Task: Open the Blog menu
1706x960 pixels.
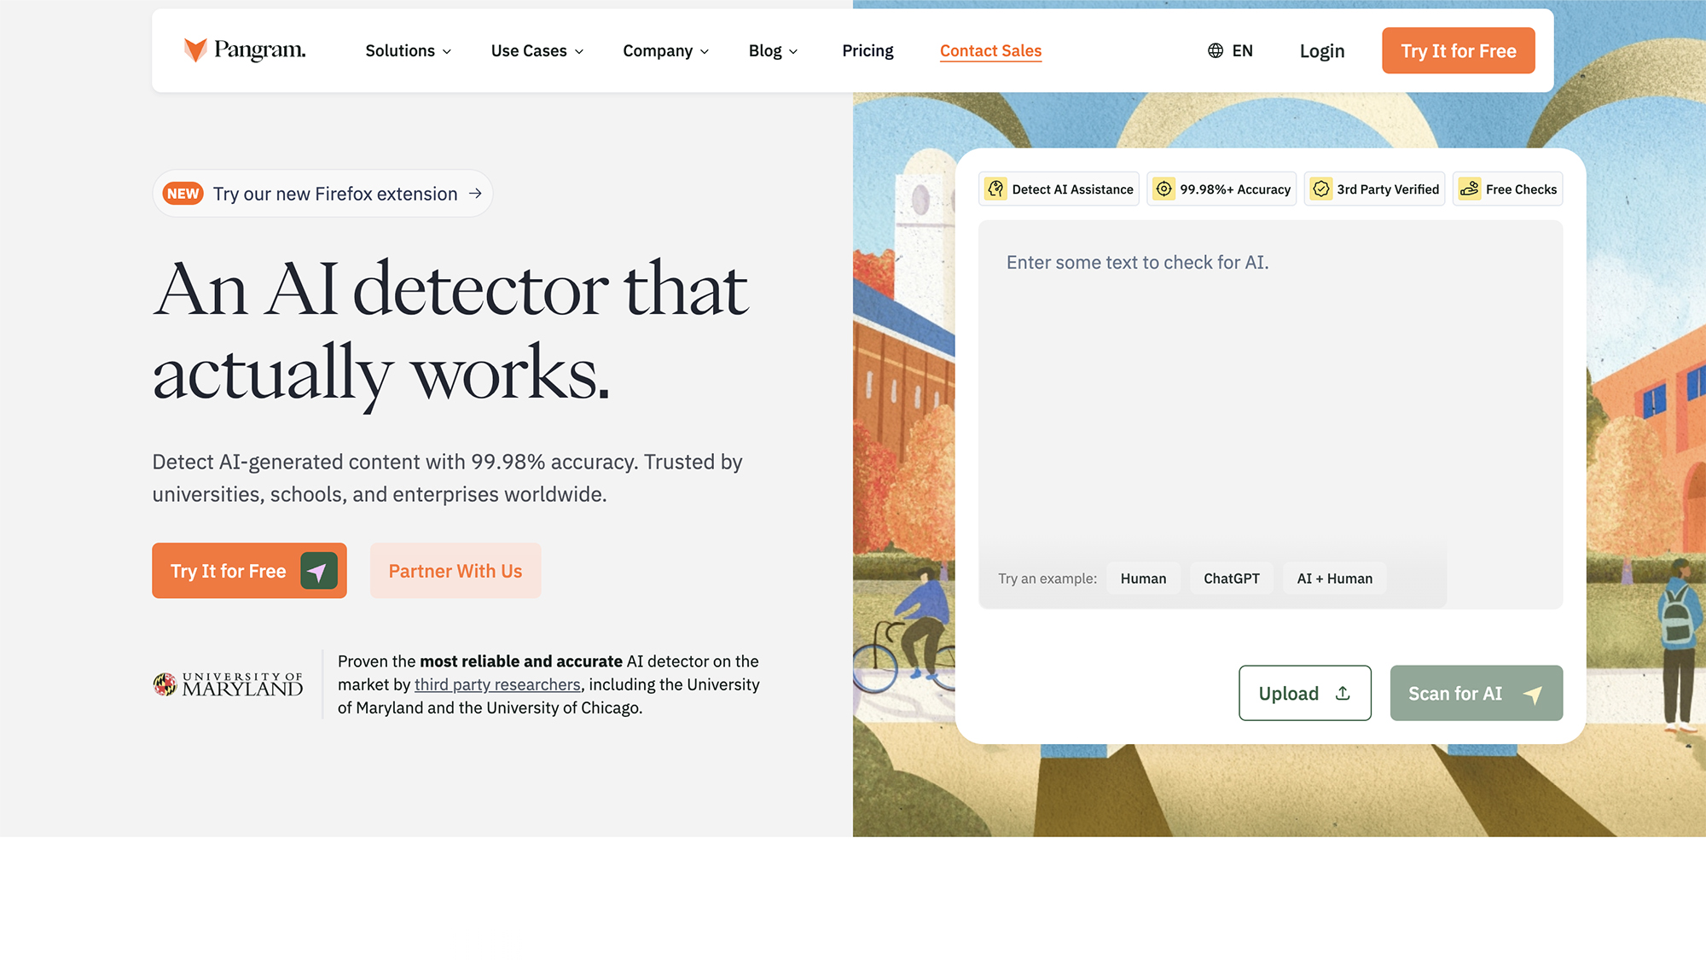Action: tap(774, 50)
